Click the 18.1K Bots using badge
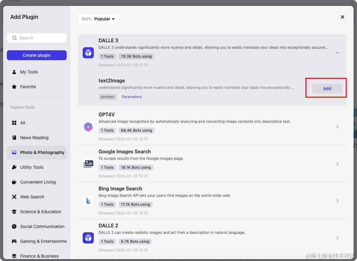 [136, 168]
